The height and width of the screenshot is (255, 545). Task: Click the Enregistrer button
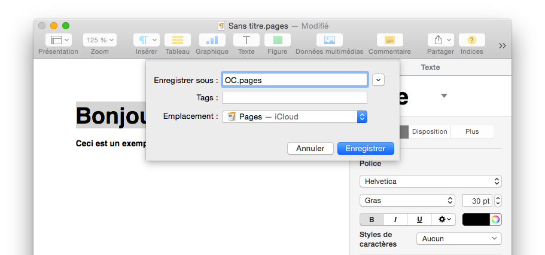point(366,149)
